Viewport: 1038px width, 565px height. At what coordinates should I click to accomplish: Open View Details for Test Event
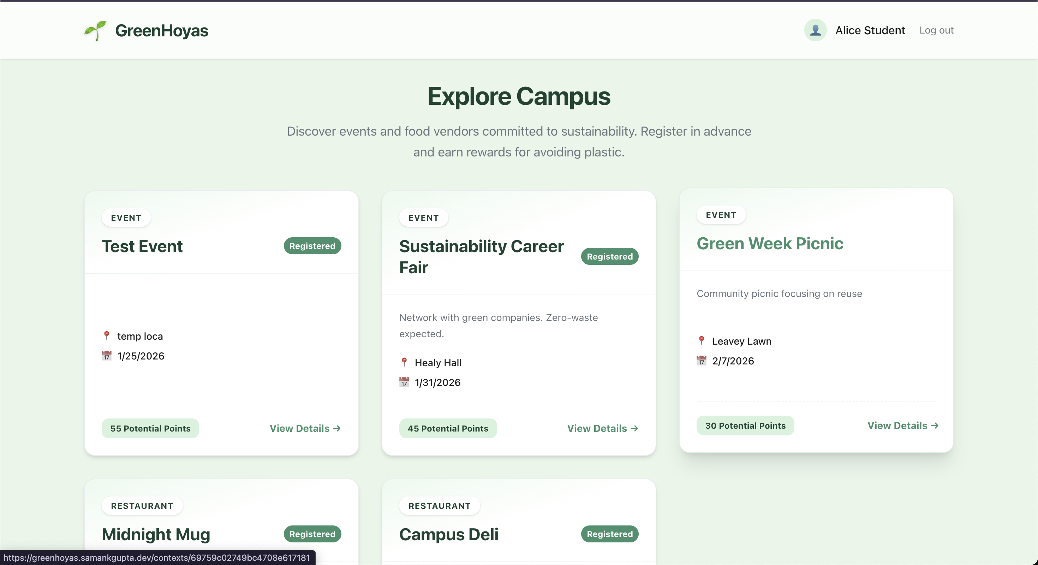(x=305, y=428)
